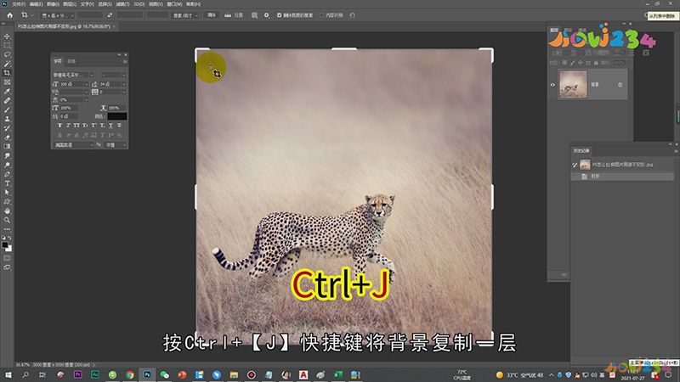680x382 pixels.
Task: Select the Rectangular Marquee tool
Action: pos(7,46)
